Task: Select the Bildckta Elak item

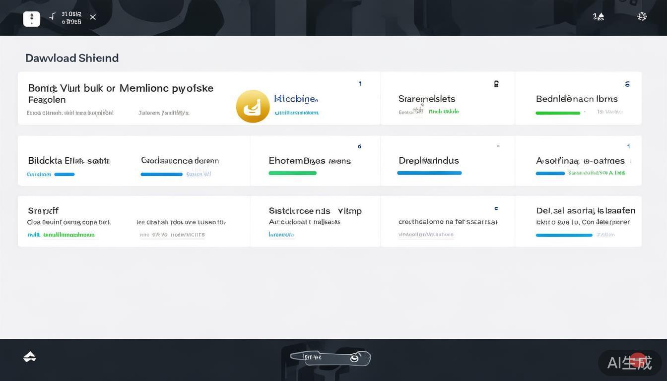Action: 68,161
